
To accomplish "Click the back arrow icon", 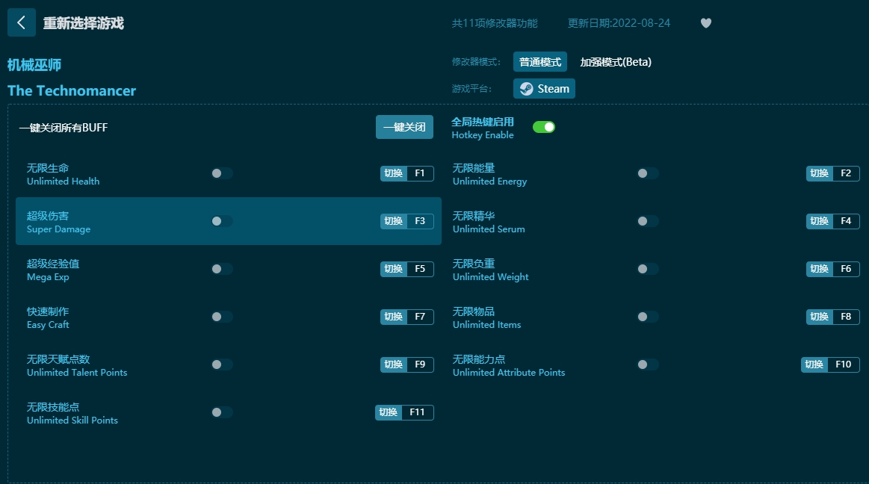I will click(x=22, y=22).
